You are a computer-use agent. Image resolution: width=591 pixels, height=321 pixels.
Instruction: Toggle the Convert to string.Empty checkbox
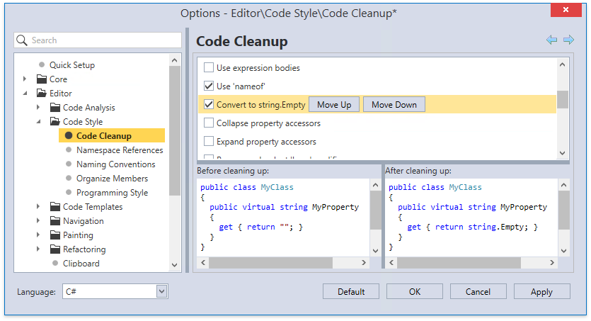[x=209, y=105]
